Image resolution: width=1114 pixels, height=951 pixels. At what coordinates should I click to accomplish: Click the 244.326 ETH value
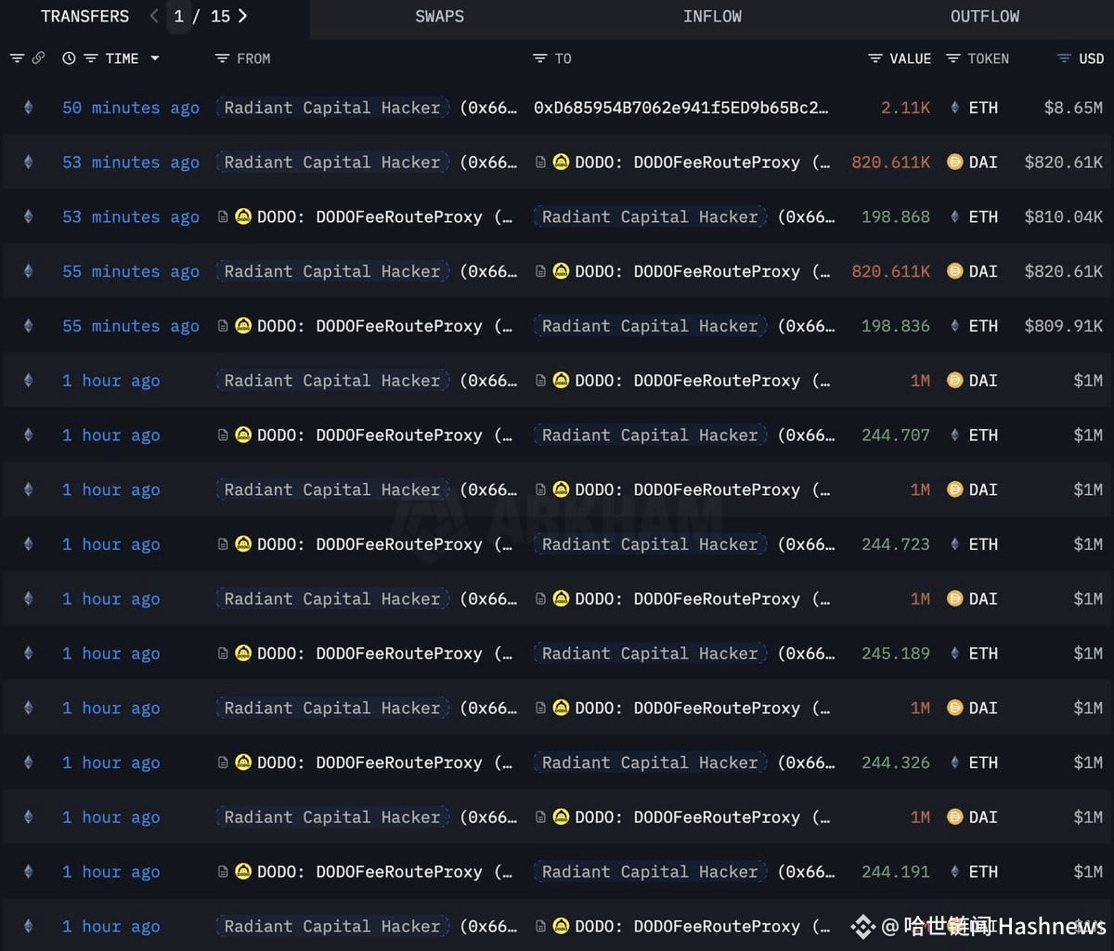coord(895,762)
